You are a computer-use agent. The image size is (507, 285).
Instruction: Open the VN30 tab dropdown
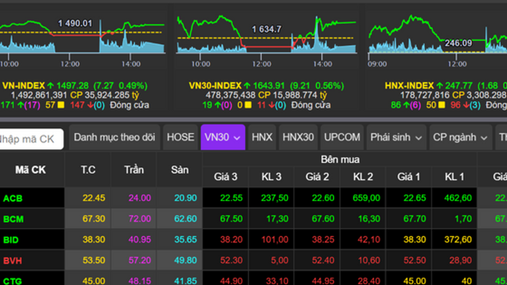[x=223, y=137]
